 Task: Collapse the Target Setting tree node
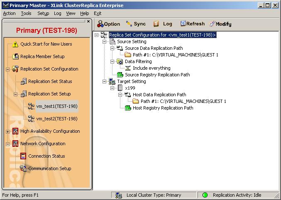click(x=105, y=81)
